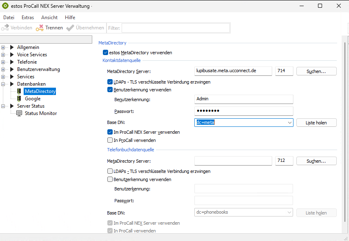Open the Status Monitor screen icon

(19, 113)
